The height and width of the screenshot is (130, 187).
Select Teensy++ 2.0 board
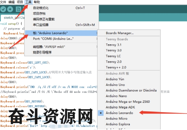pos(129,67)
